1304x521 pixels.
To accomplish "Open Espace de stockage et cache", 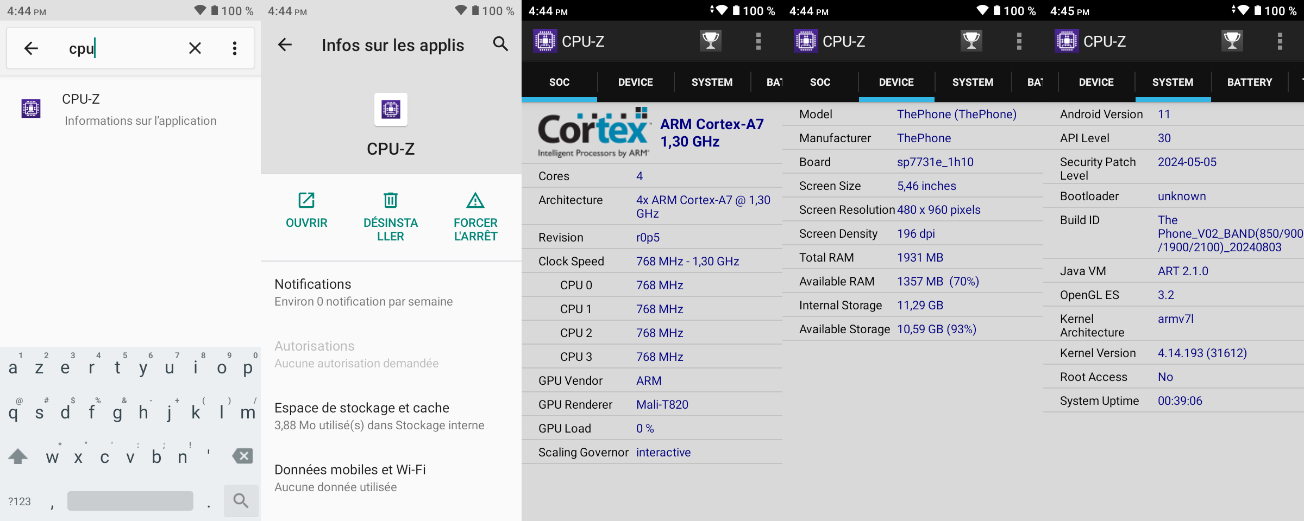I will point(391,416).
